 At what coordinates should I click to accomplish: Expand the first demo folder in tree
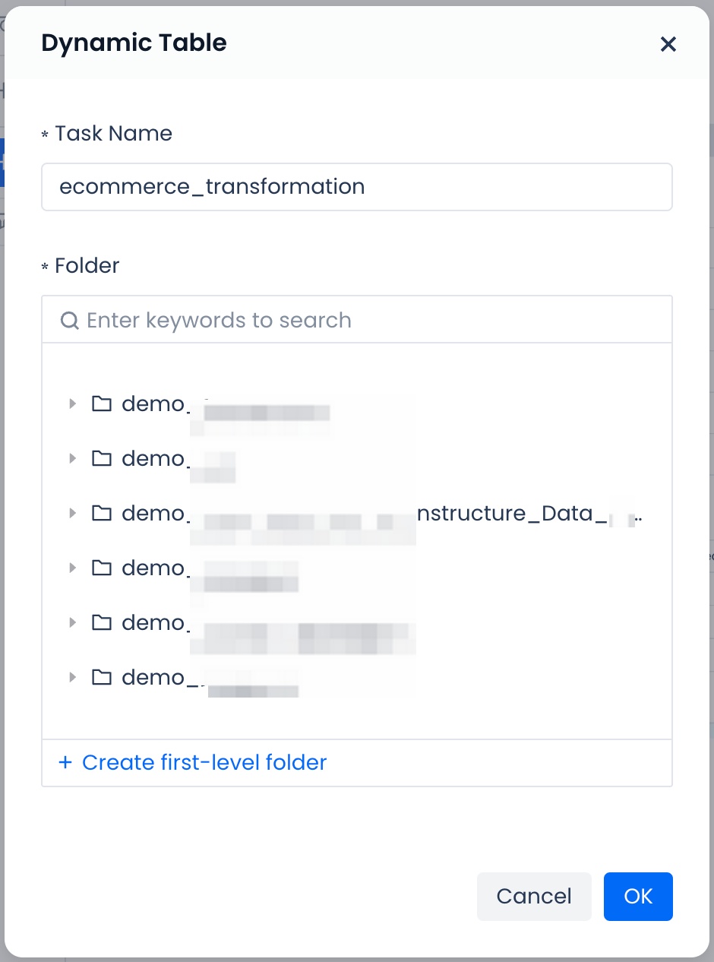pos(73,403)
